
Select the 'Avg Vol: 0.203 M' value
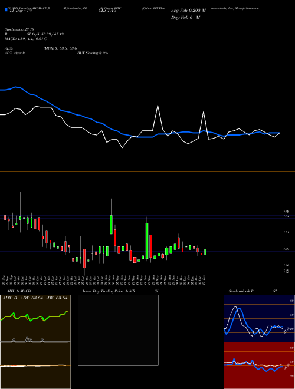[x=188, y=11]
